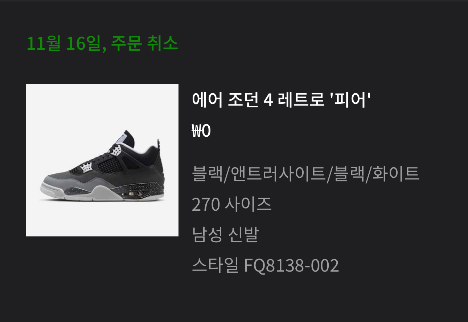This screenshot has height=322, width=468.
Task: Open the Air Jordan 4 shoe thumbnail
Action: point(102,160)
